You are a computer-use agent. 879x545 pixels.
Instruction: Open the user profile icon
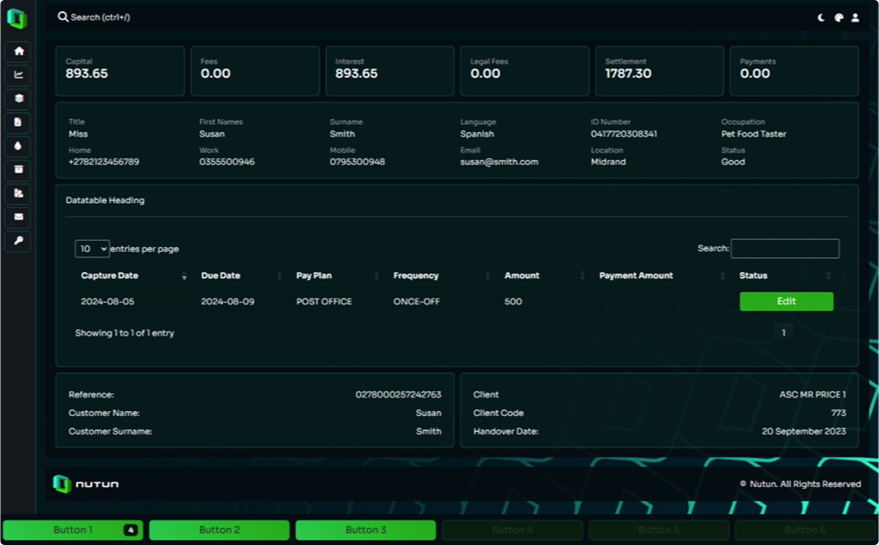pos(855,18)
